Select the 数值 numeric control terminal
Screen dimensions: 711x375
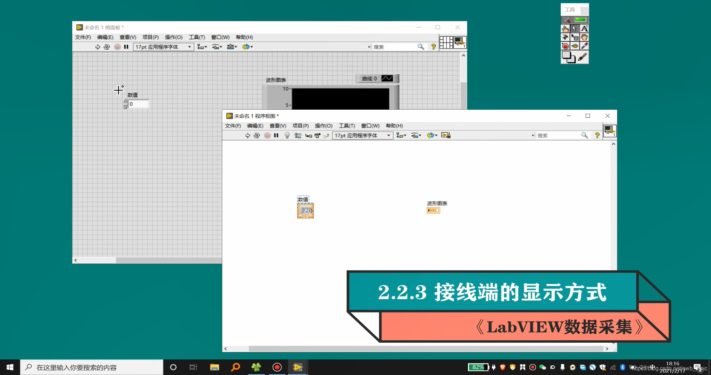[306, 211]
